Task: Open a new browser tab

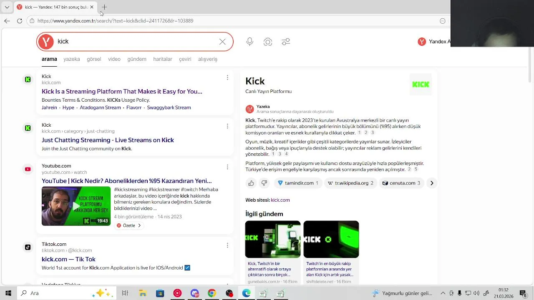Action: 104,7
